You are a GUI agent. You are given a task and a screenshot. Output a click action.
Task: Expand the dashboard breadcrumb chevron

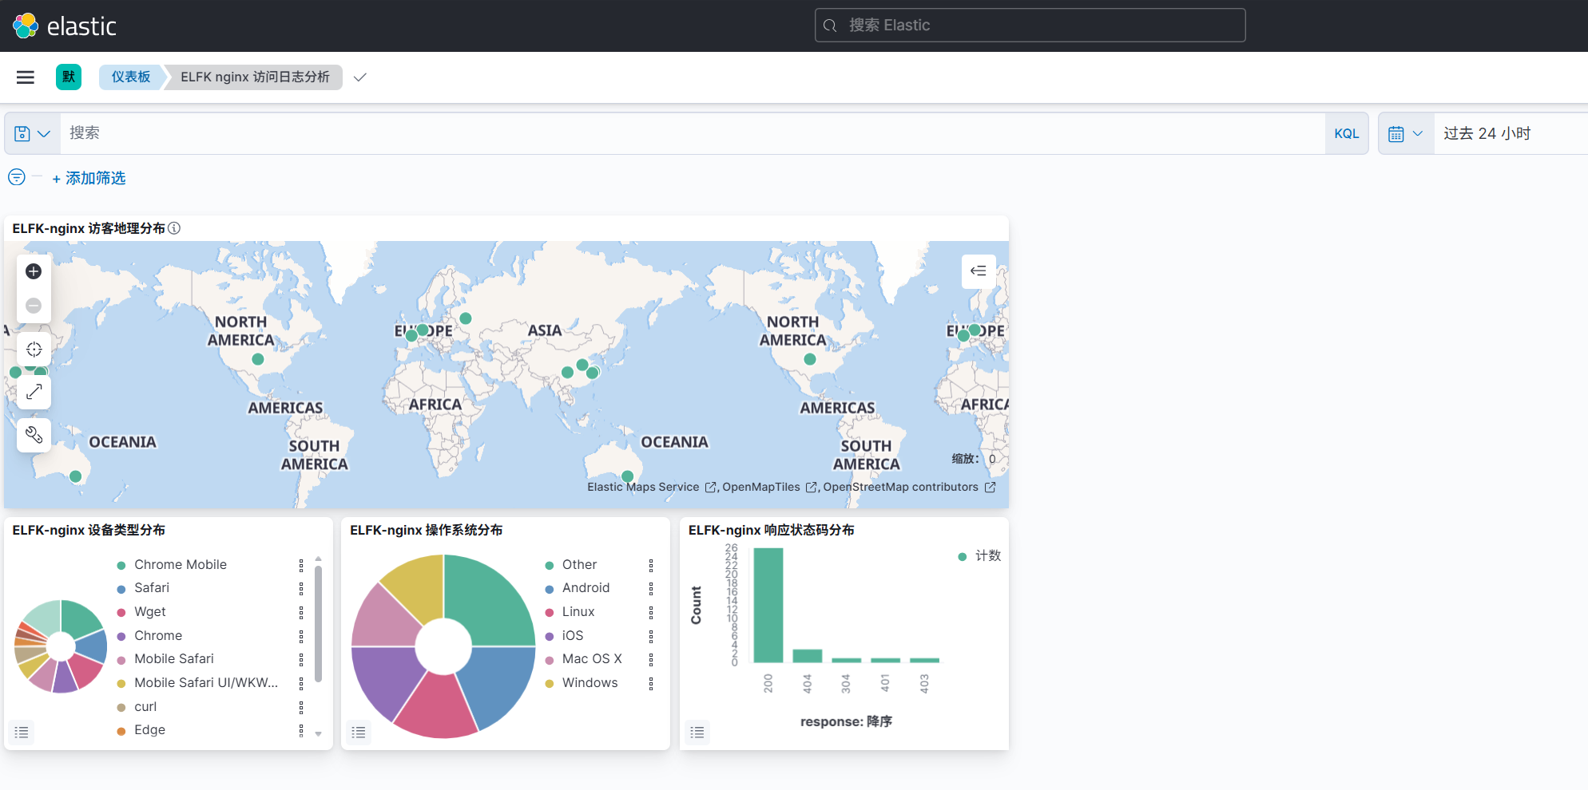[360, 77]
